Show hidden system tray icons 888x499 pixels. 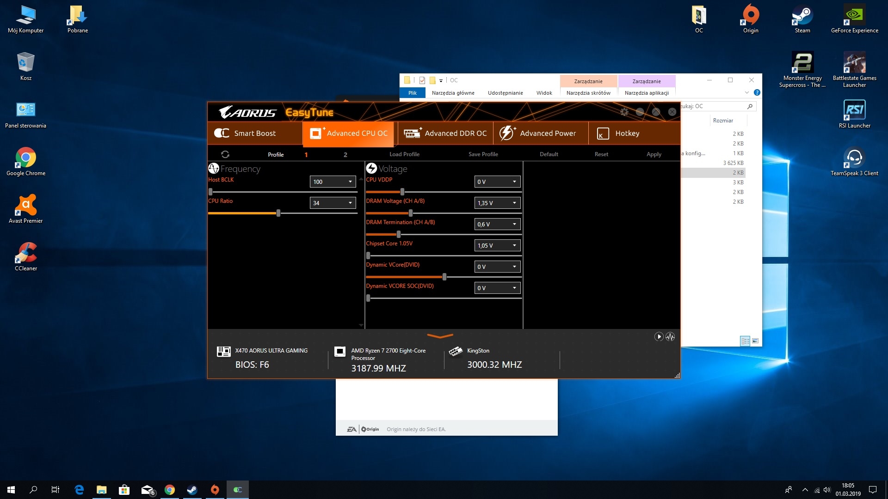[805, 490]
